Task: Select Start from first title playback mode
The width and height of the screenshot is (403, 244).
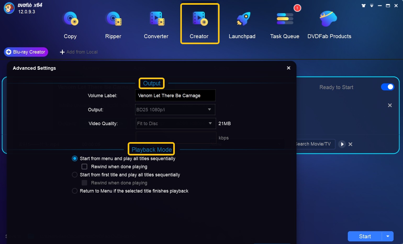Action: (x=75, y=175)
